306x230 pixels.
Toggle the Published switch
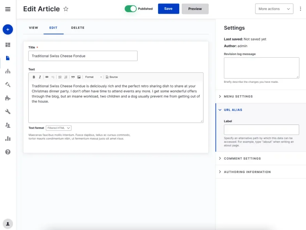click(x=131, y=9)
